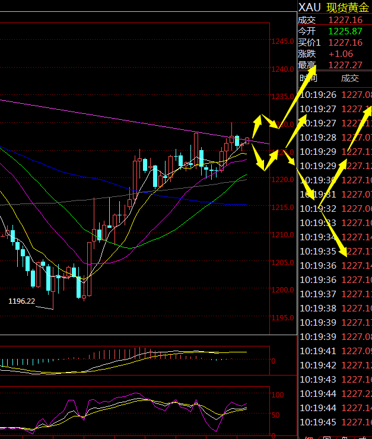Select the 10:19:34 tick row
The image size is (372, 439).
coord(335,237)
